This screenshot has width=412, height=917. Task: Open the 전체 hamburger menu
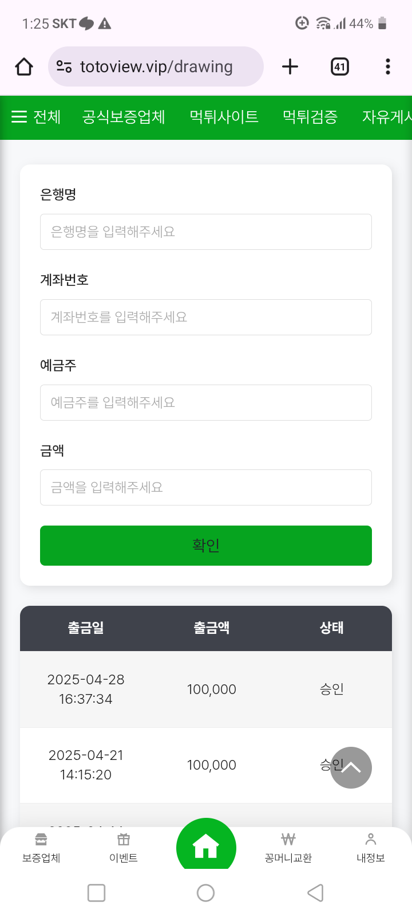pyautogui.click(x=35, y=117)
